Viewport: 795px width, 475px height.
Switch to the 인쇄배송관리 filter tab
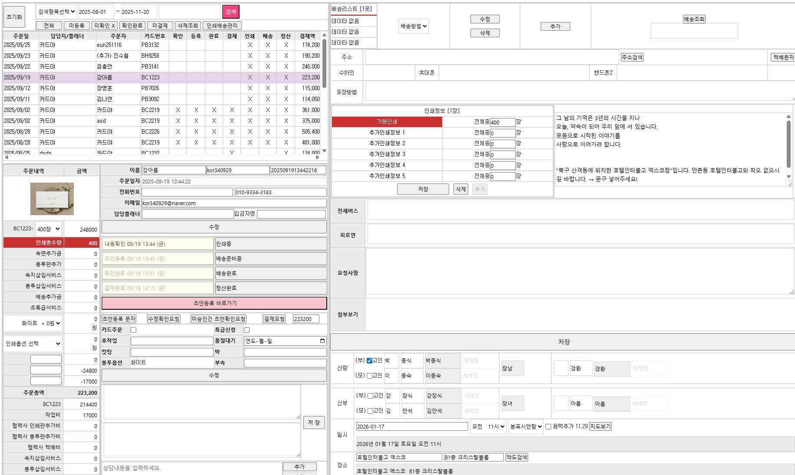click(x=222, y=26)
